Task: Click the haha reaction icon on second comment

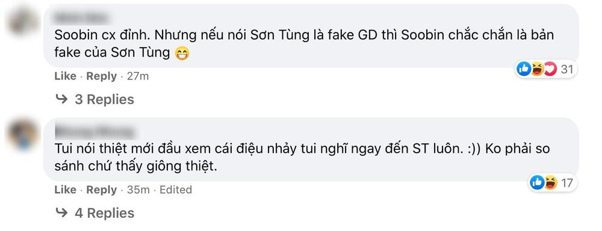Action: [550, 183]
